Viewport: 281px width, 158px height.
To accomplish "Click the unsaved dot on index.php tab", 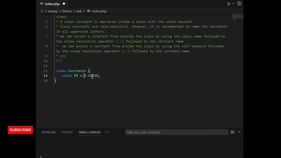I will tap(64, 4).
